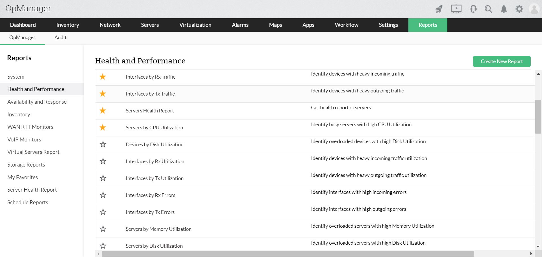Click the gear settings icon
542x257 pixels.
click(x=519, y=9)
